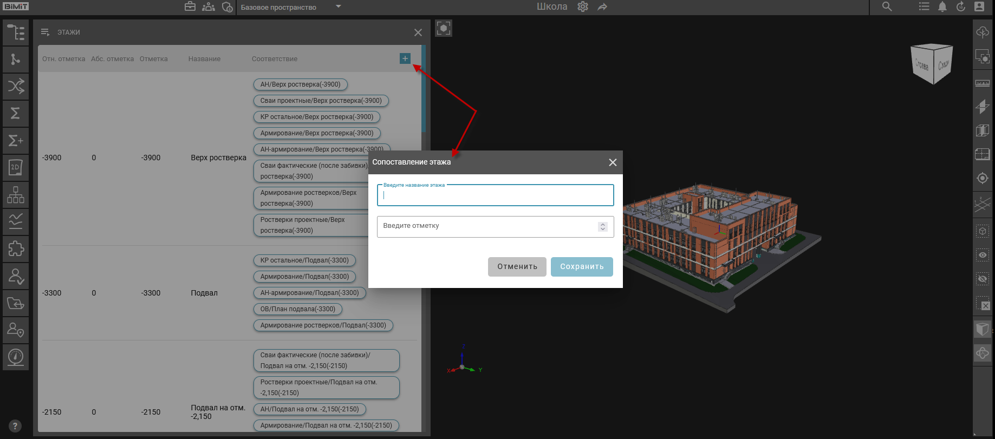Open the dashboard gauge icon

point(16,357)
